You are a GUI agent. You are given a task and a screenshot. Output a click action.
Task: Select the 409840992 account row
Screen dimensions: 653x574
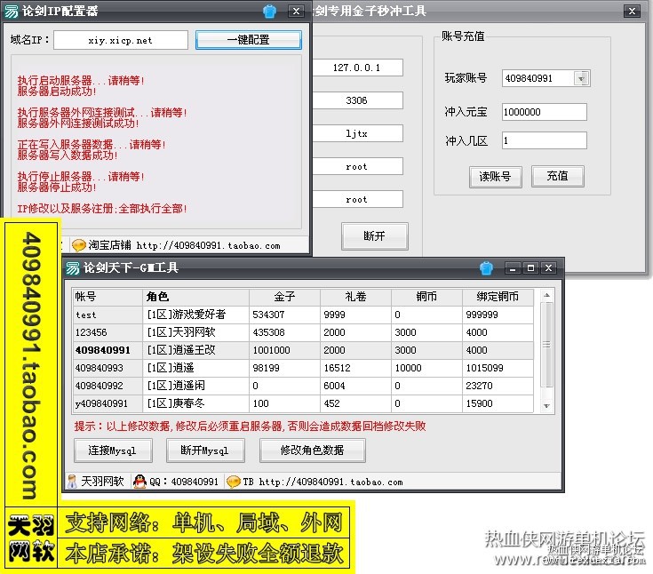(x=303, y=386)
